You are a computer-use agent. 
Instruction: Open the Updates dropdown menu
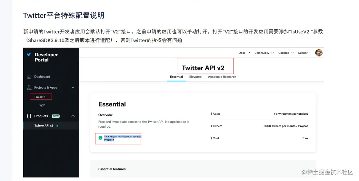coord(286,53)
